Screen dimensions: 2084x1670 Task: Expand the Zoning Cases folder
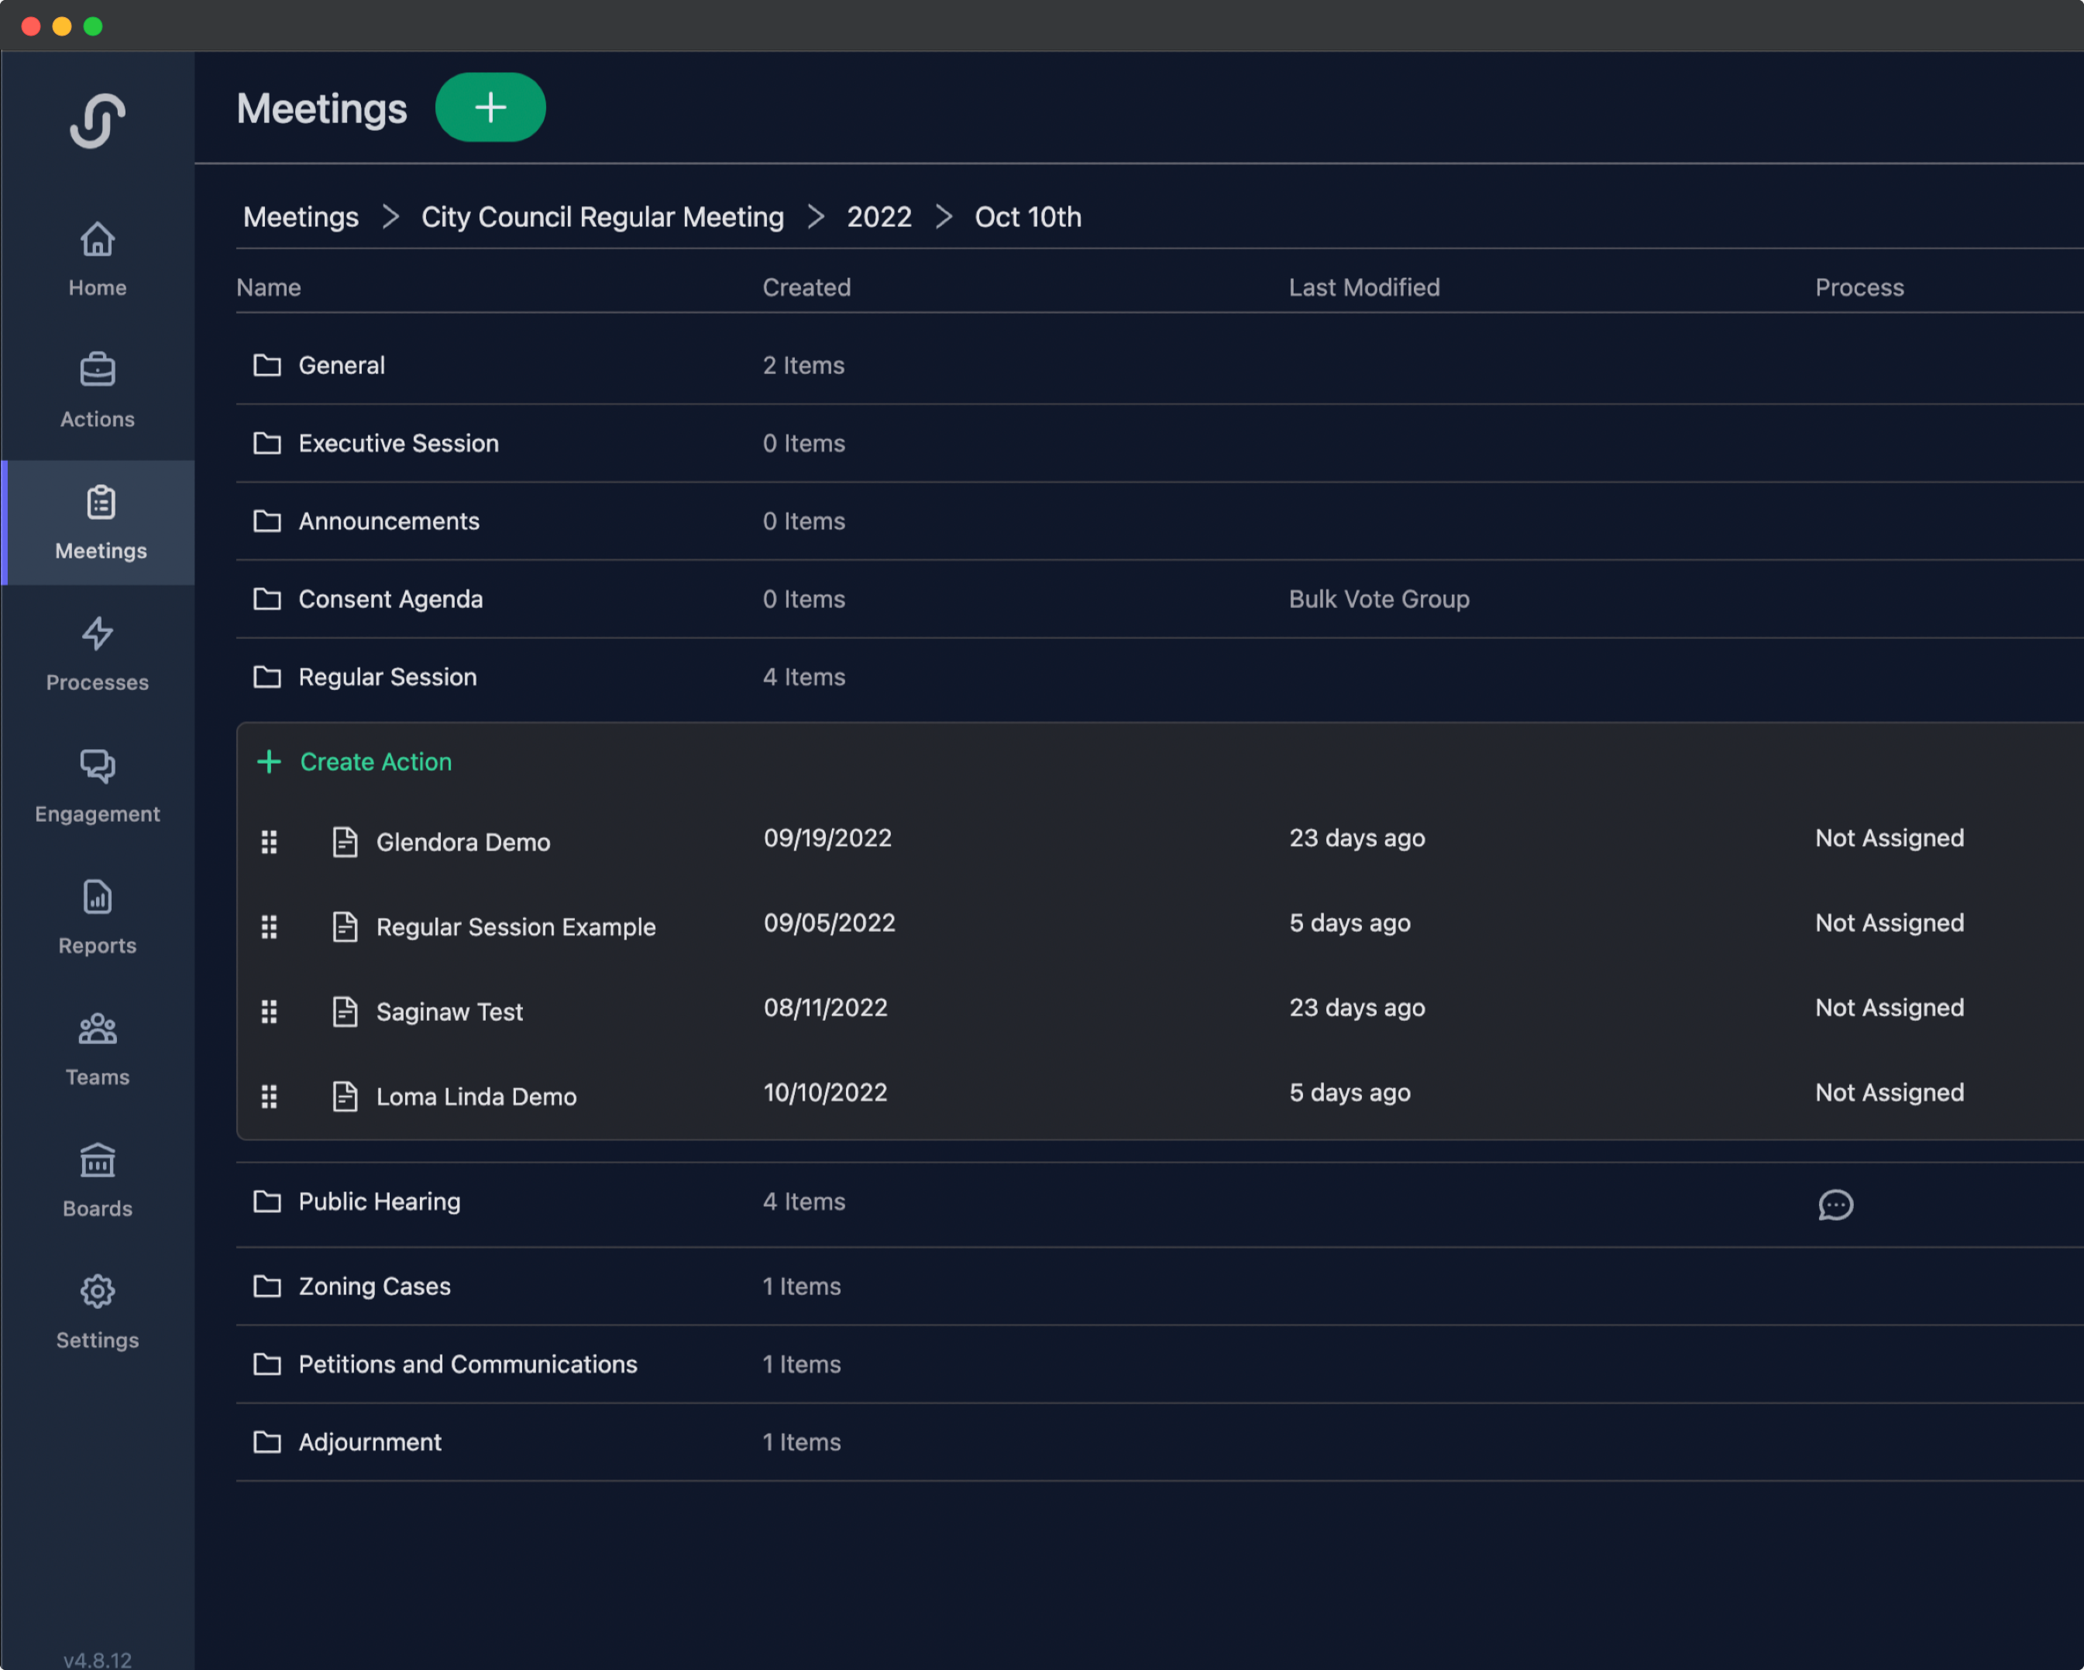[374, 1287]
